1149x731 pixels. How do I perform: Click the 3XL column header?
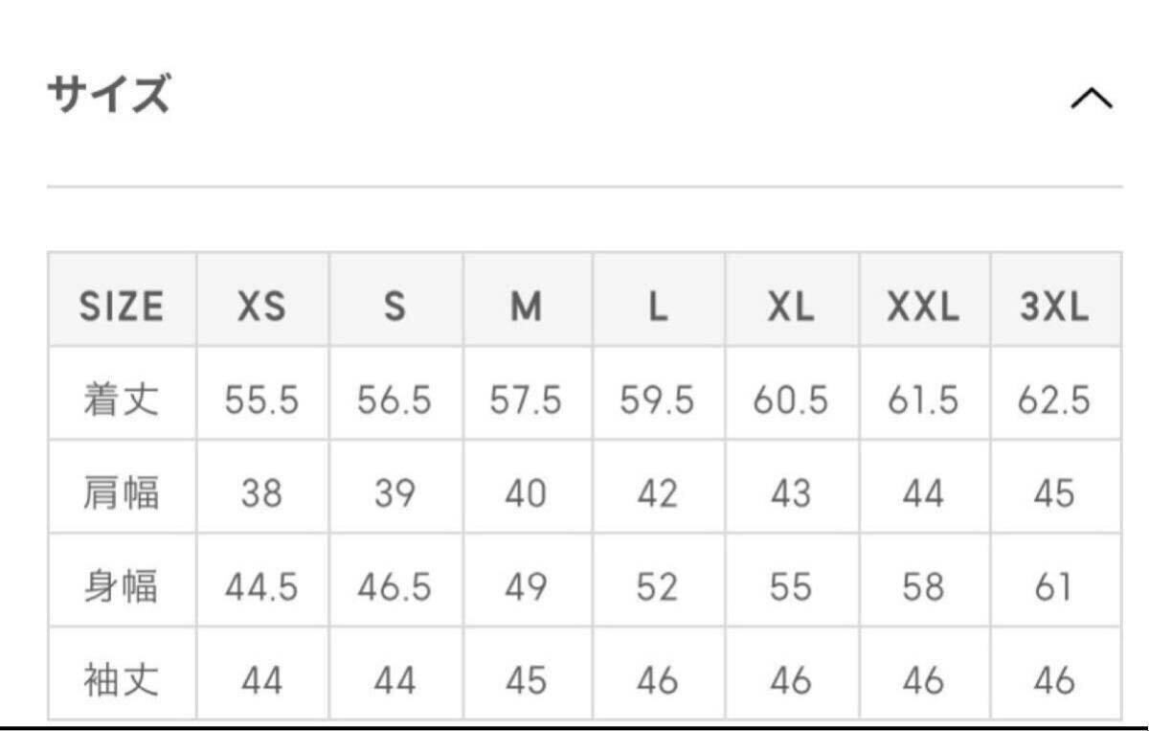click(x=1054, y=307)
